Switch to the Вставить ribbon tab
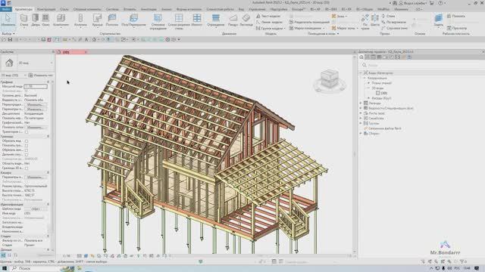Viewport: 485px width, 272px height. pos(130,9)
